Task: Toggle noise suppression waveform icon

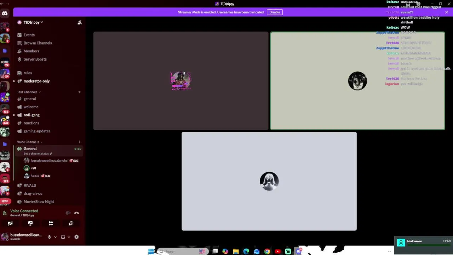Action: tap(68, 213)
